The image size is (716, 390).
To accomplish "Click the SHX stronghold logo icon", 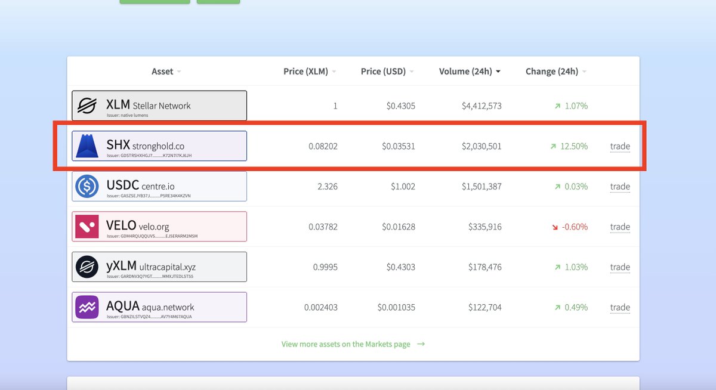I will [87, 146].
